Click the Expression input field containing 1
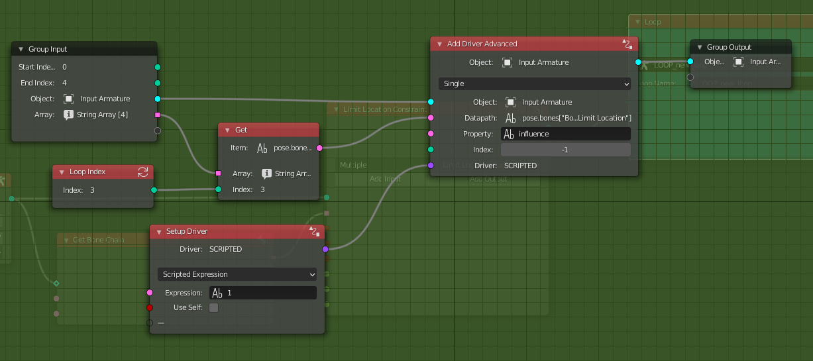This screenshot has width=813, height=361. (263, 293)
